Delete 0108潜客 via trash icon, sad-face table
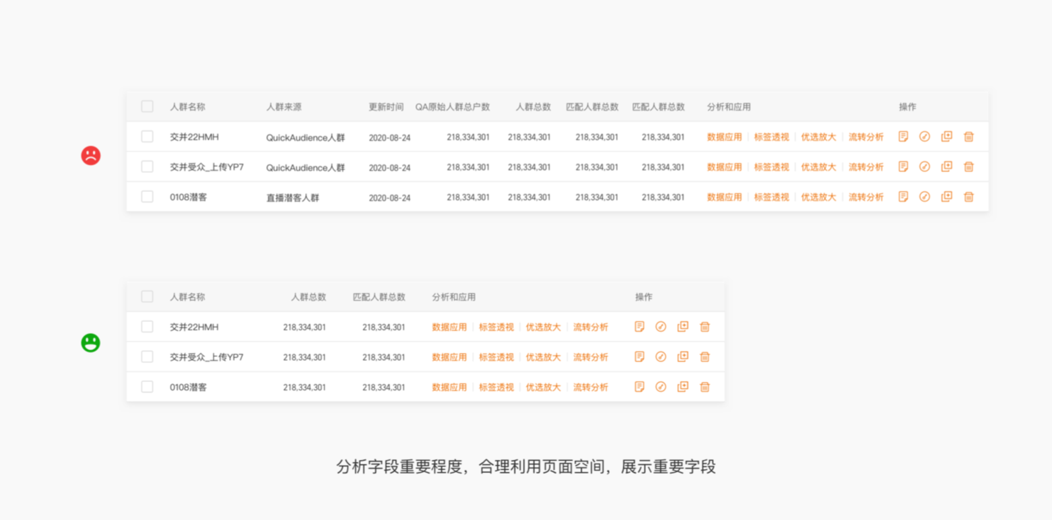The height and width of the screenshot is (520, 1052). (969, 197)
